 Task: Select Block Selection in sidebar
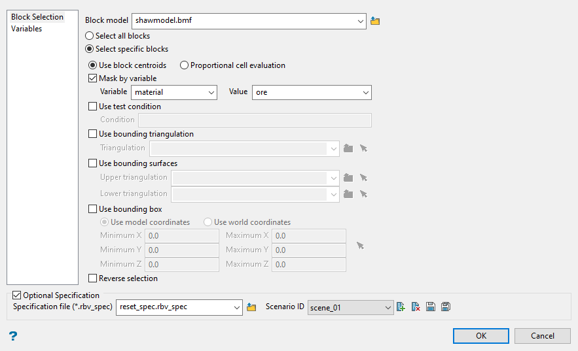tap(37, 17)
